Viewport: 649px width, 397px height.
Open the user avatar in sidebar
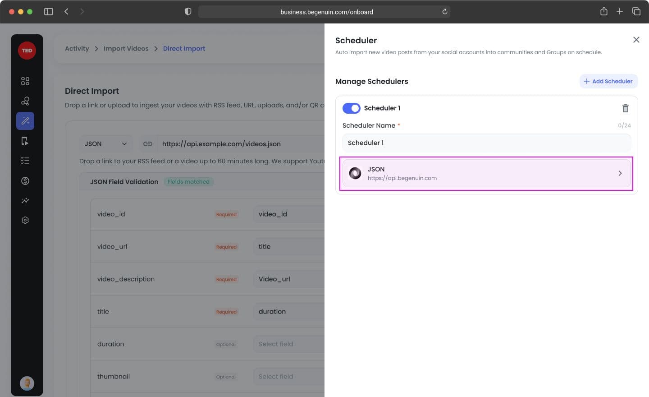(x=27, y=383)
